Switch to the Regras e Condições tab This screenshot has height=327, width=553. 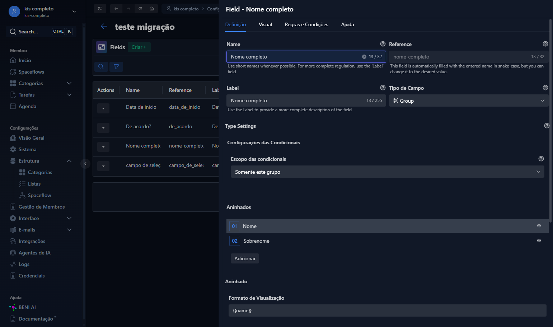(x=306, y=24)
